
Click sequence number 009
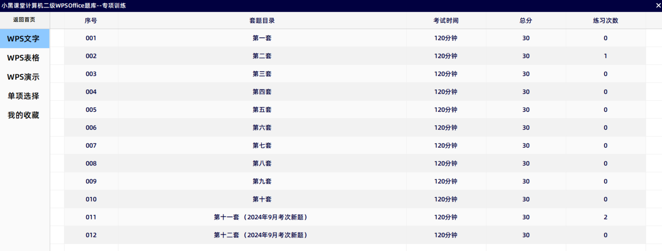point(91,181)
